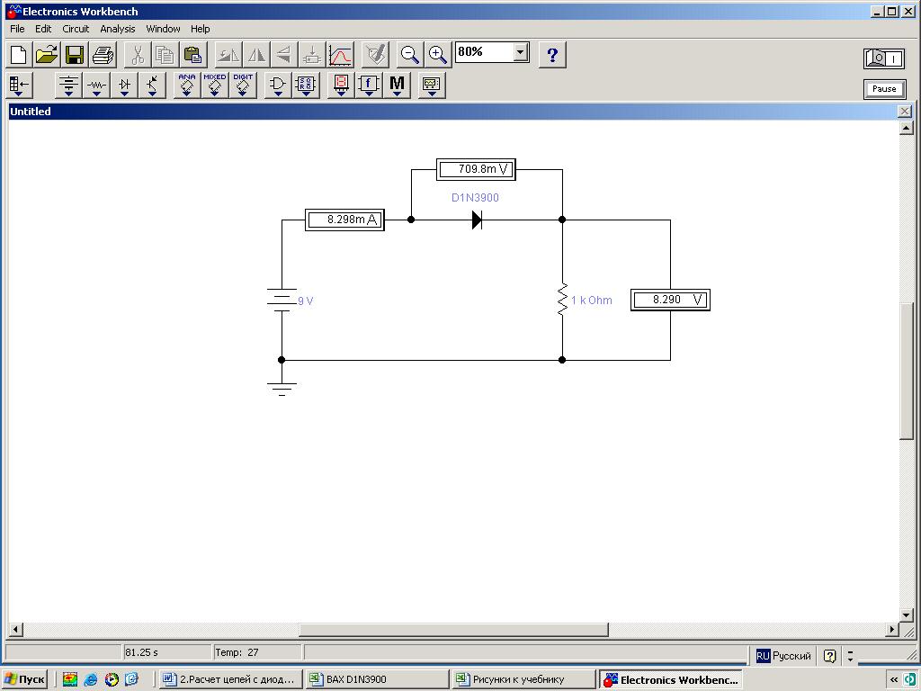Select the 9 V battery symbol
The width and height of the screenshot is (921, 691).
pyautogui.click(x=282, y=300)
